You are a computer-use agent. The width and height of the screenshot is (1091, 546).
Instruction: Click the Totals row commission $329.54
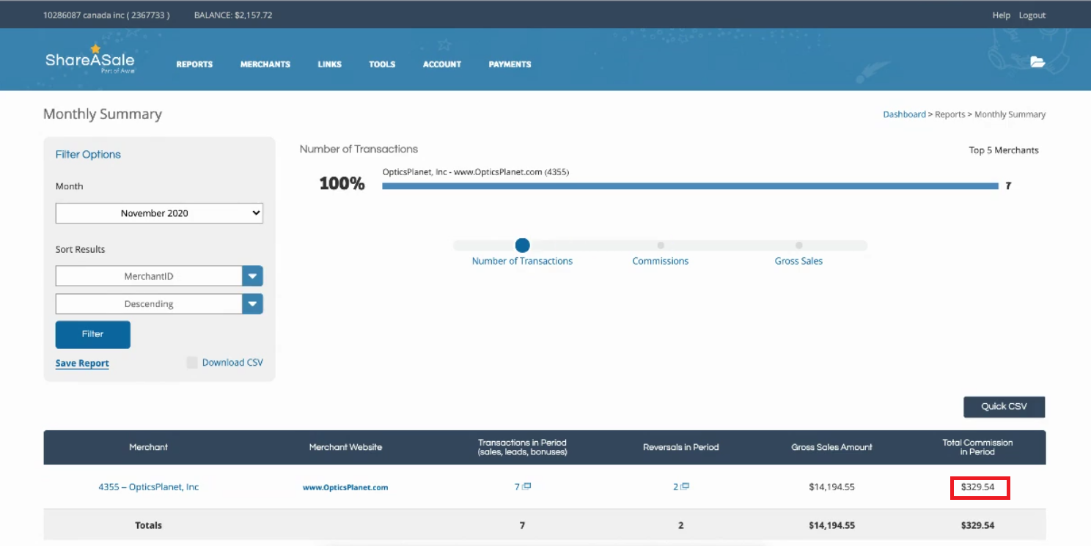point(978,525)
